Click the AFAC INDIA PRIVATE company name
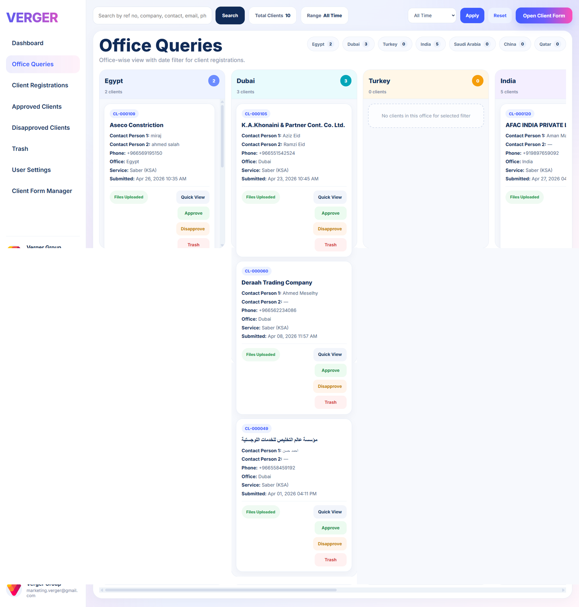Image resolution: width=579 pixels, height=607 pixels. point(536,125)
